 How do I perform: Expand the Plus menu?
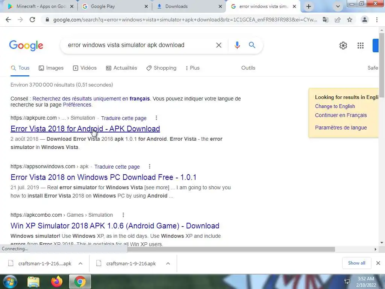[192, 68]
